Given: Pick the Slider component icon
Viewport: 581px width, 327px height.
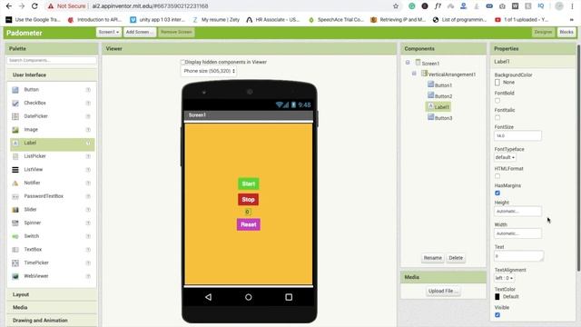Looking at the screenshot, I should [x=15, y=210].
